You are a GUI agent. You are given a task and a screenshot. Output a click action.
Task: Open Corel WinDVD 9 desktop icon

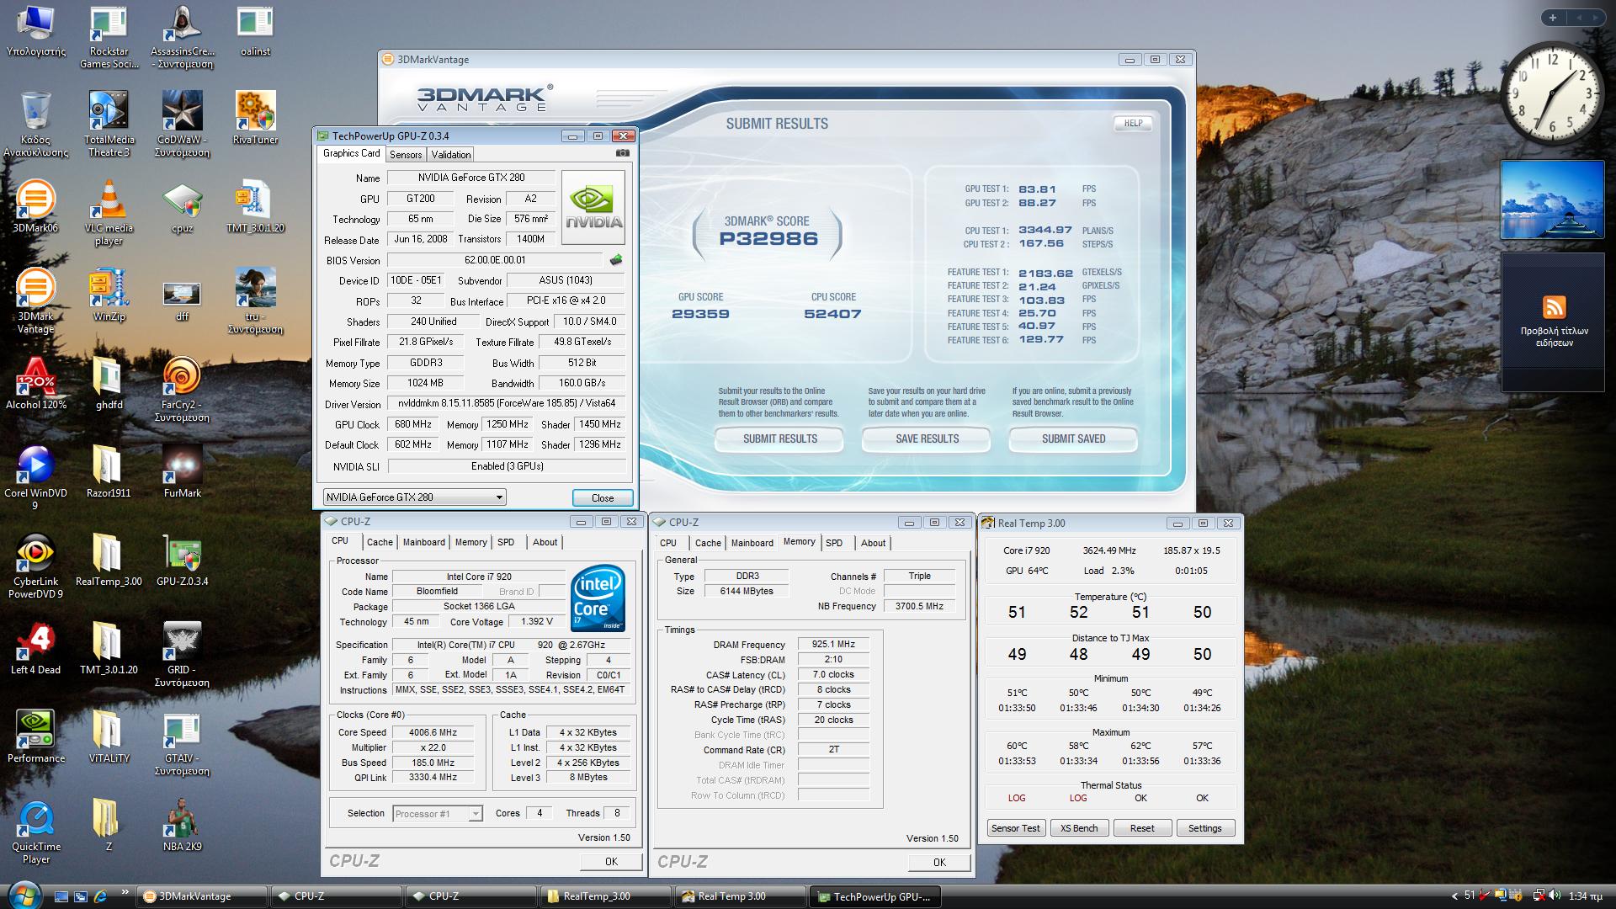click(x=35, y=478)
